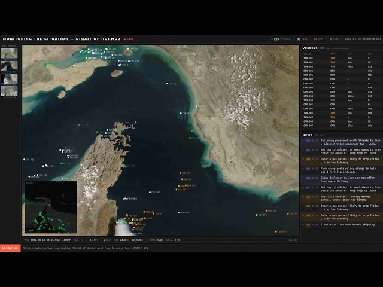Click the white vessel marker next to the orange tanker in the east

(257, 215)
